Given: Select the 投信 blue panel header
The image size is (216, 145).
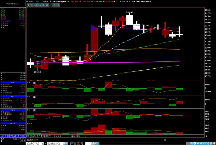Looking at the screenshot, I should point(13,96).
